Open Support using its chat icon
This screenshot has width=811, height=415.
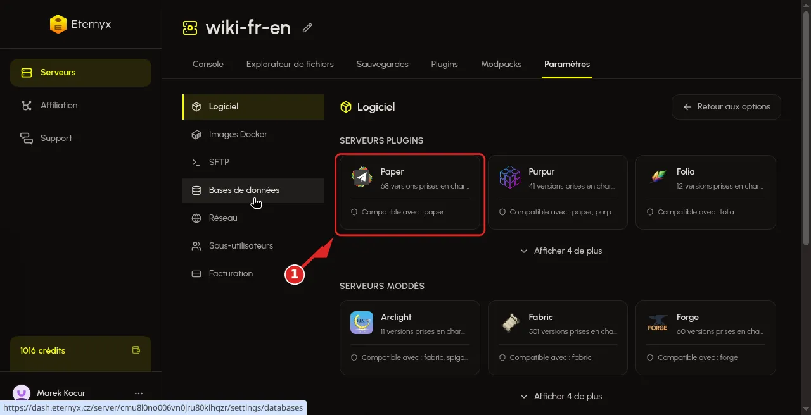(27, 139)
